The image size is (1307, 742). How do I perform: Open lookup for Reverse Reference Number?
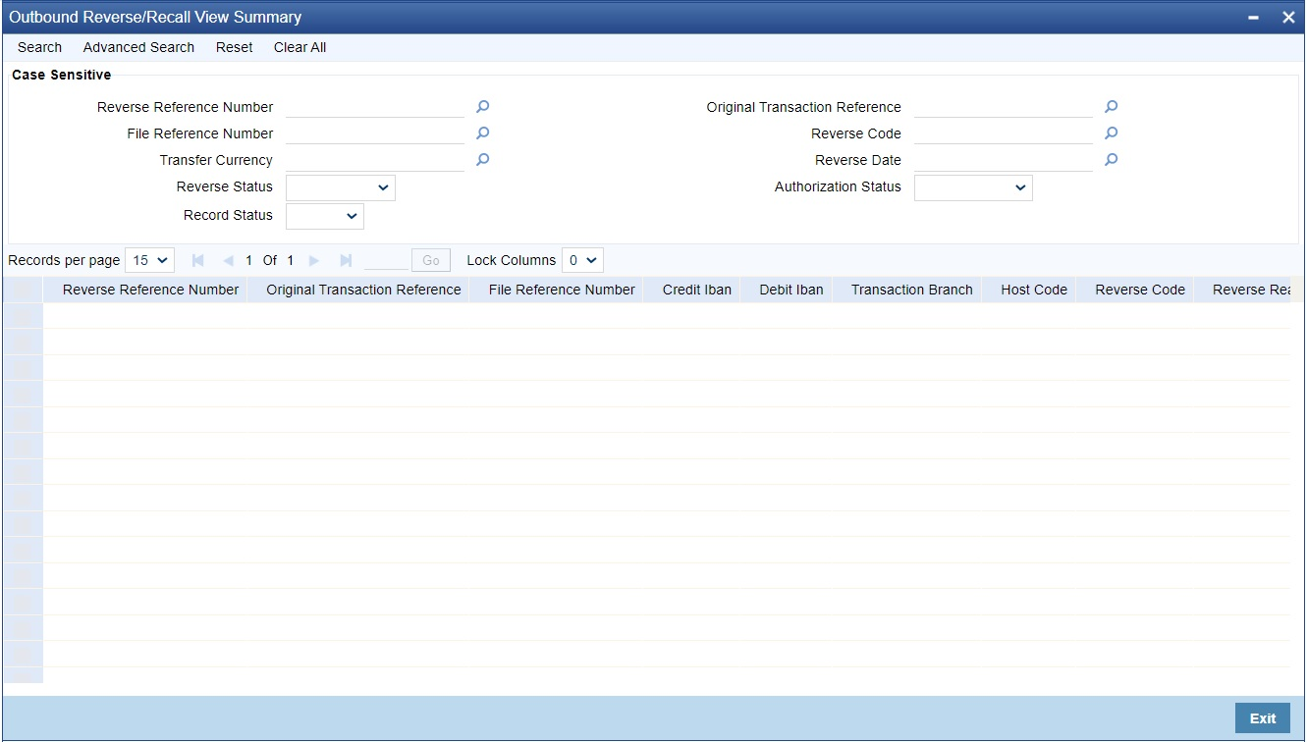482,107
